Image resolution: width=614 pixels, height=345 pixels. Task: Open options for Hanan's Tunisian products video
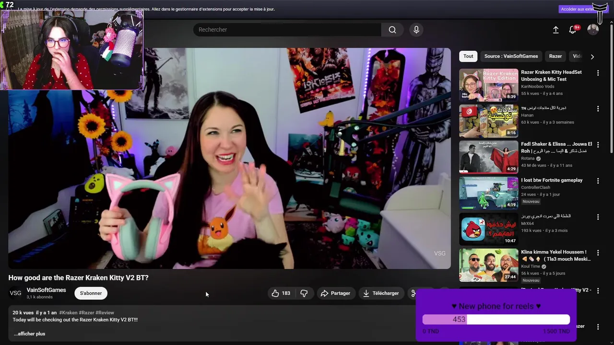coord(598,109)
